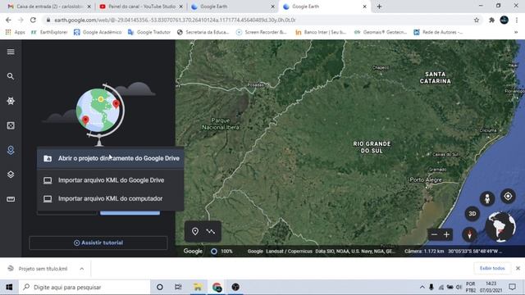525x295 pixels.
Task: Switch to YouTube Studio tab
Action: (x=141, y=7)
